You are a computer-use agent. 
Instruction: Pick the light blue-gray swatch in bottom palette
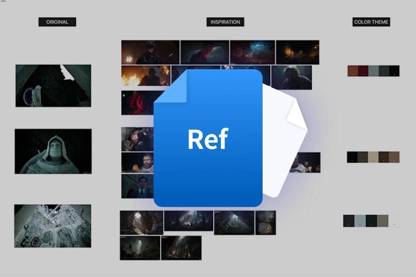click(360, 221)
